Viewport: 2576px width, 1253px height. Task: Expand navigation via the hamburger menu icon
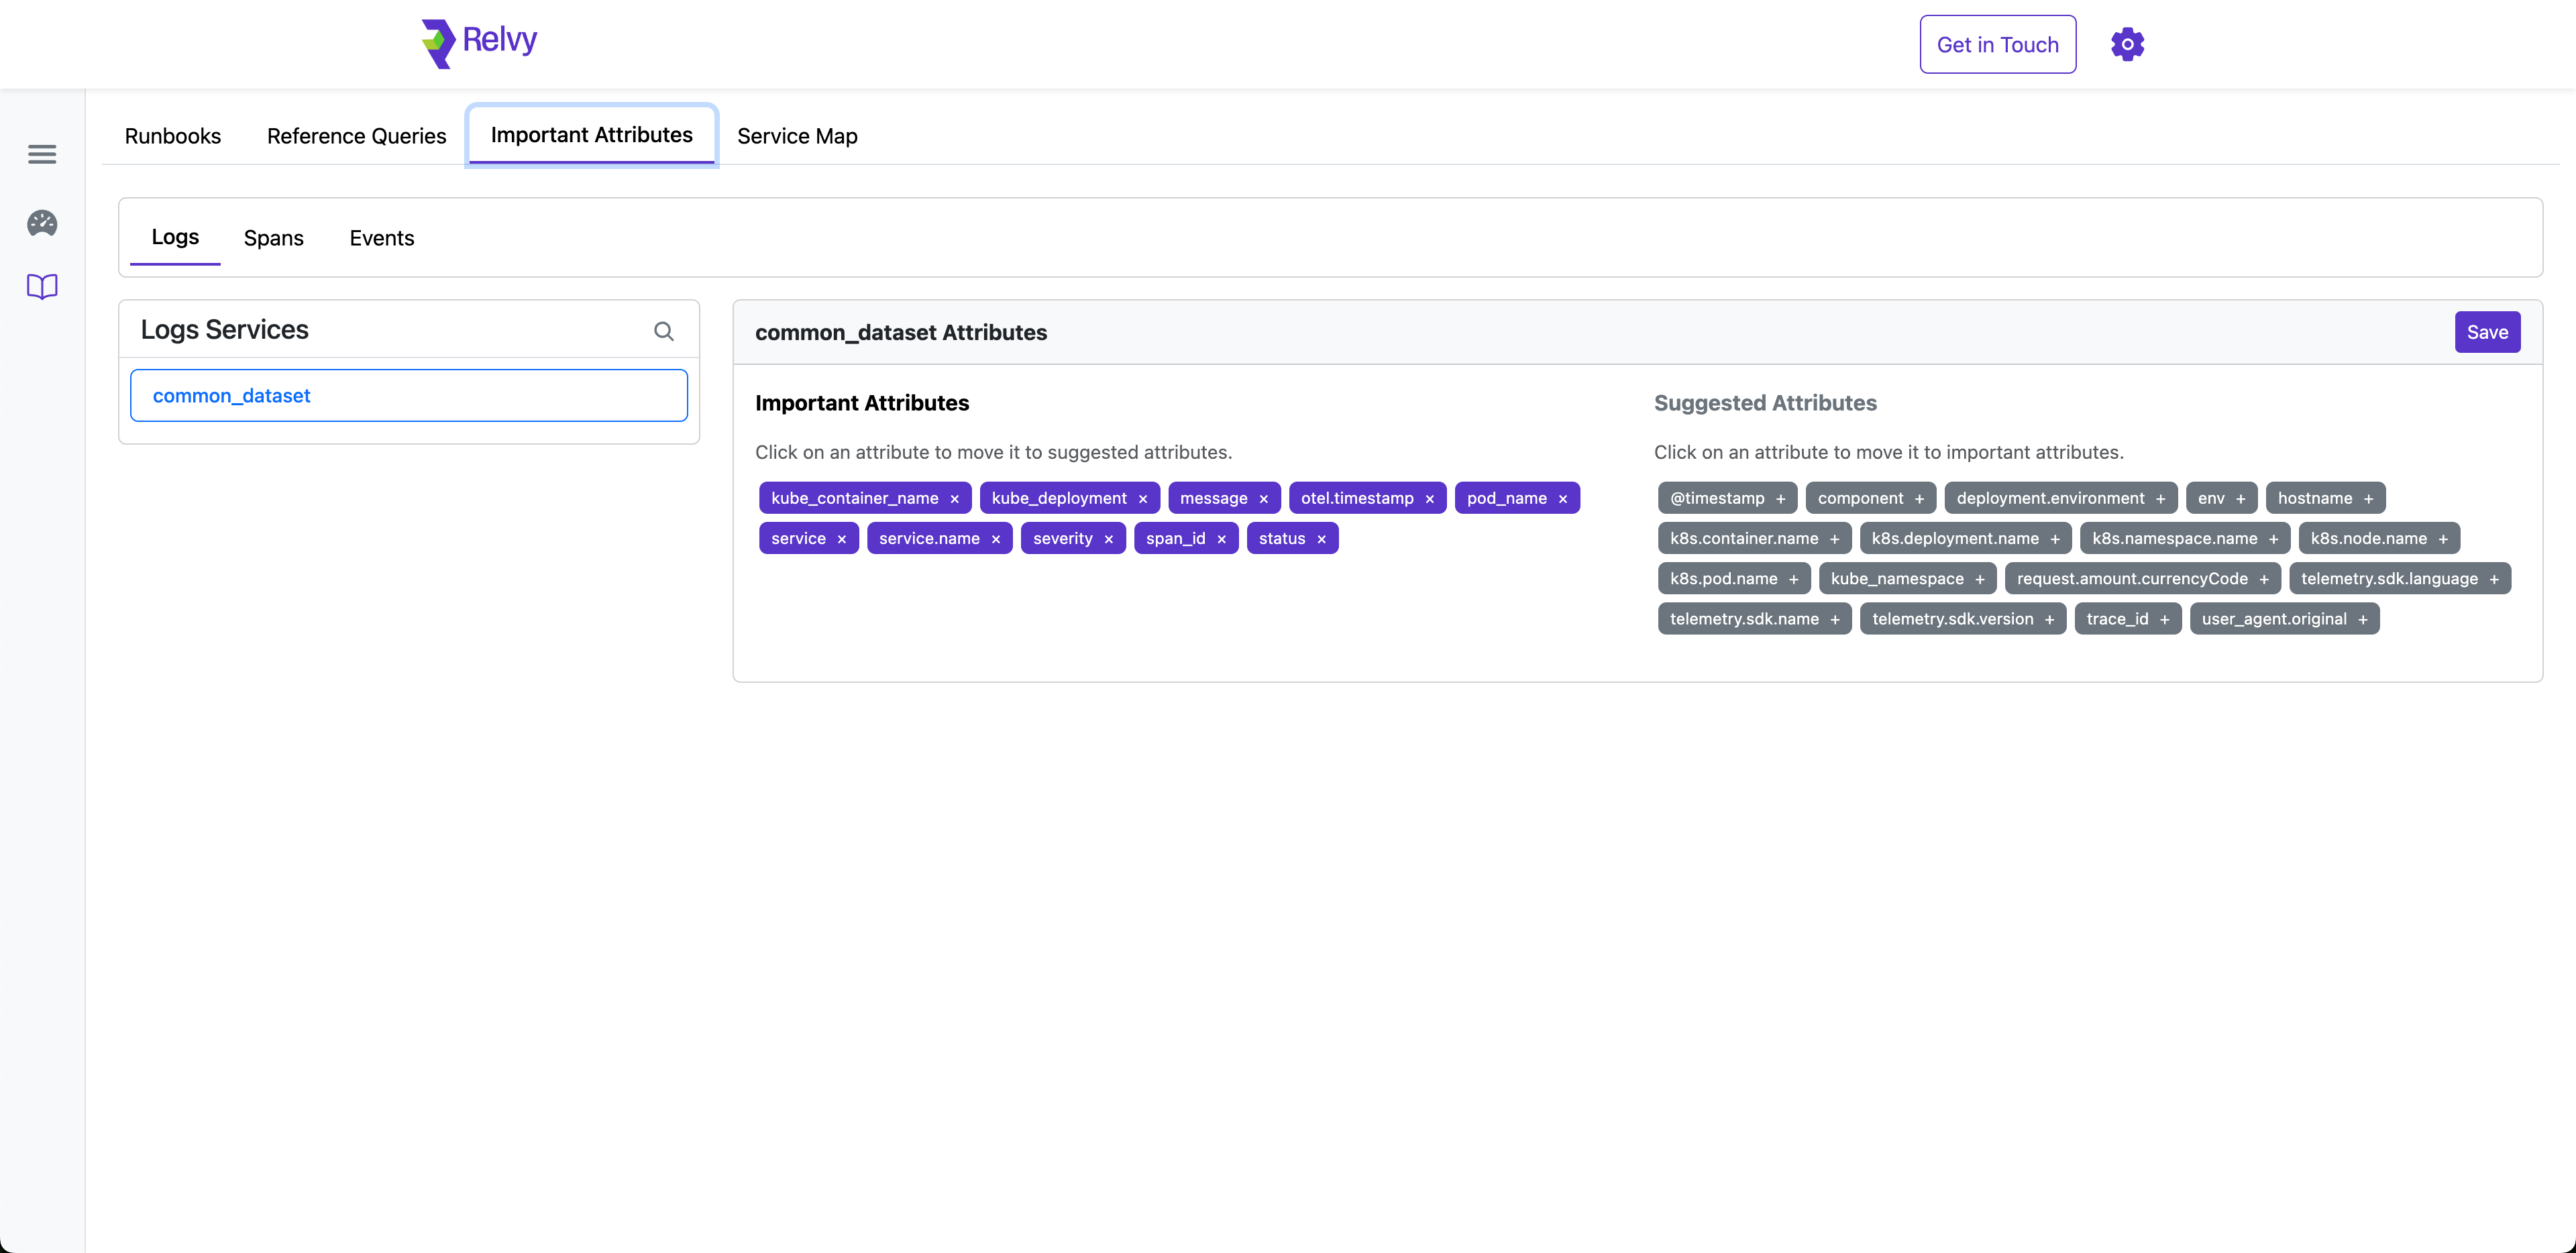[41, 154]
